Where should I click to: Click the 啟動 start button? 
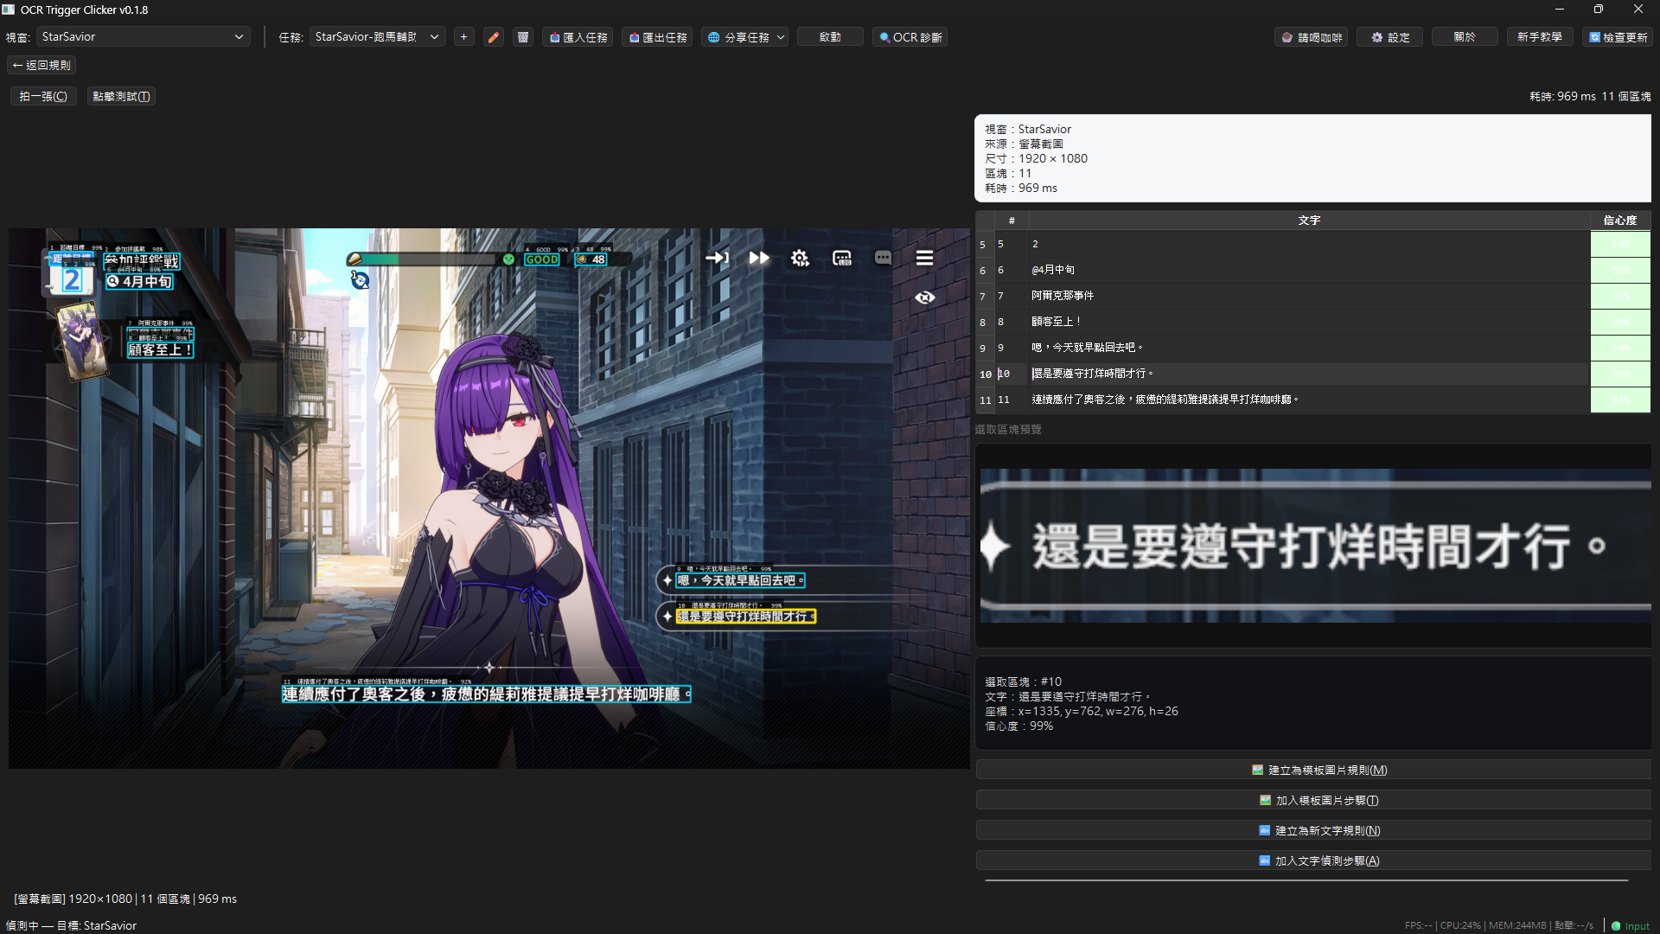pyautogui.click(x=830, y=37)
